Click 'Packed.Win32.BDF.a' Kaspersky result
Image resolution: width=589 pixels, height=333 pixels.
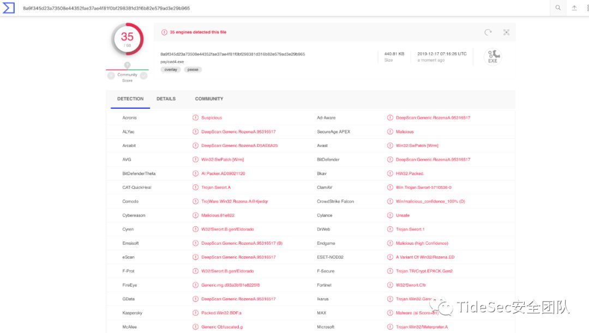tap(221, 313)
